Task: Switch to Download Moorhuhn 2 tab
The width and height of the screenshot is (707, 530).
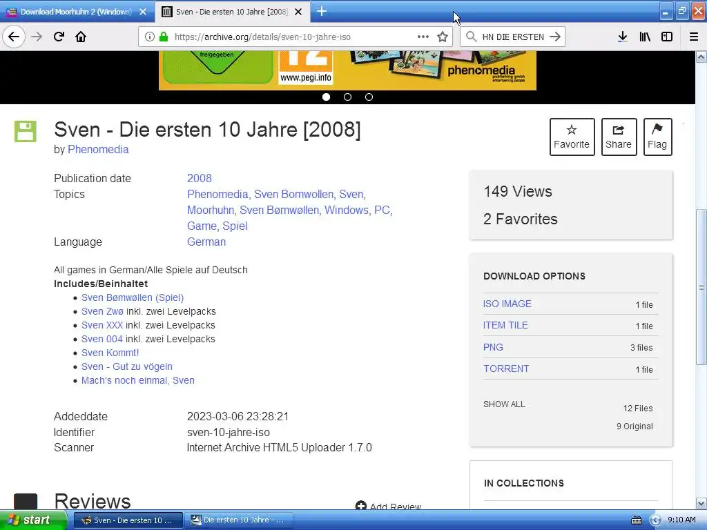Action: 77,12
